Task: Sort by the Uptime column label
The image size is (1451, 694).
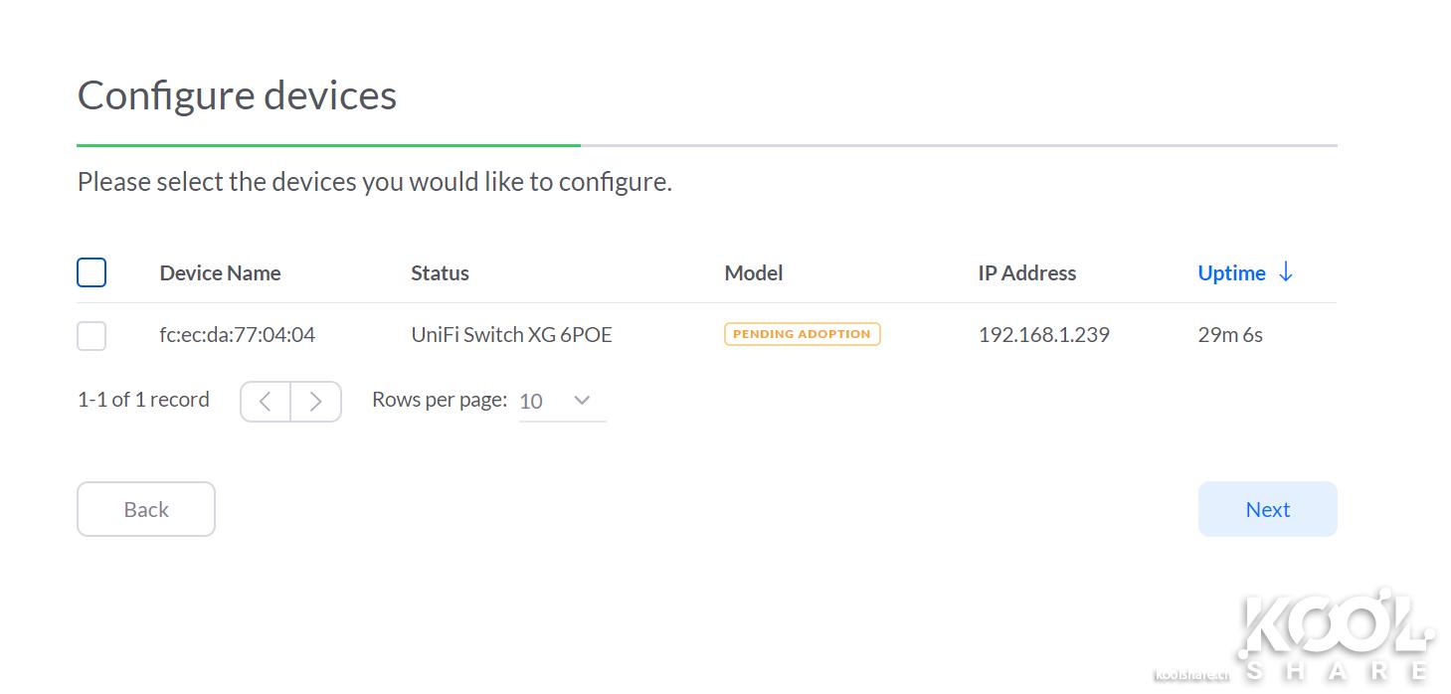Action: [1231, 273]
